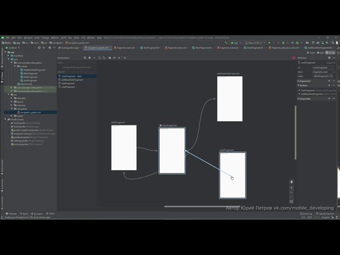Click the green Run app icon
This screenshot has height=255, width=340.
(269, 42)
